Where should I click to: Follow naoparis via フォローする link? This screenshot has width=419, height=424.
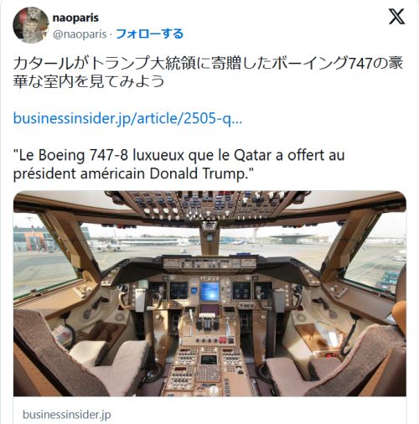149,34
